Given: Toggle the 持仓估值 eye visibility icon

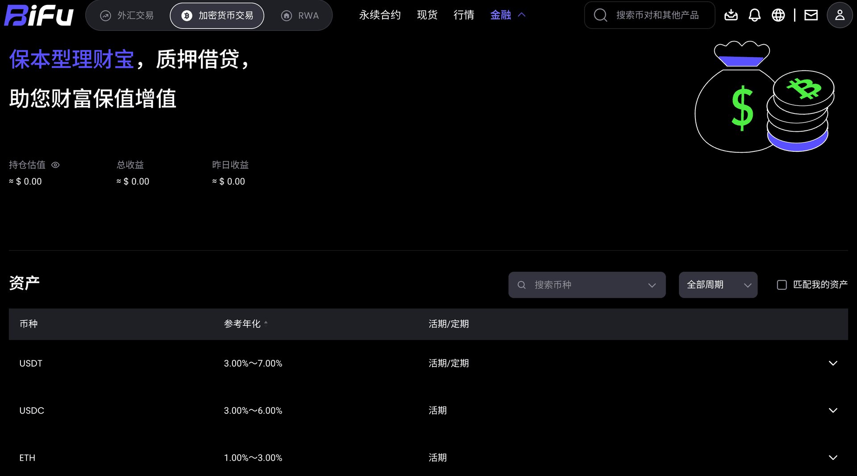Looking at the screenshot, I should pos(55,165).
